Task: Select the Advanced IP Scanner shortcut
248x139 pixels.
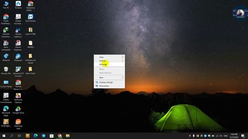Action: click(x=18, y=72)
